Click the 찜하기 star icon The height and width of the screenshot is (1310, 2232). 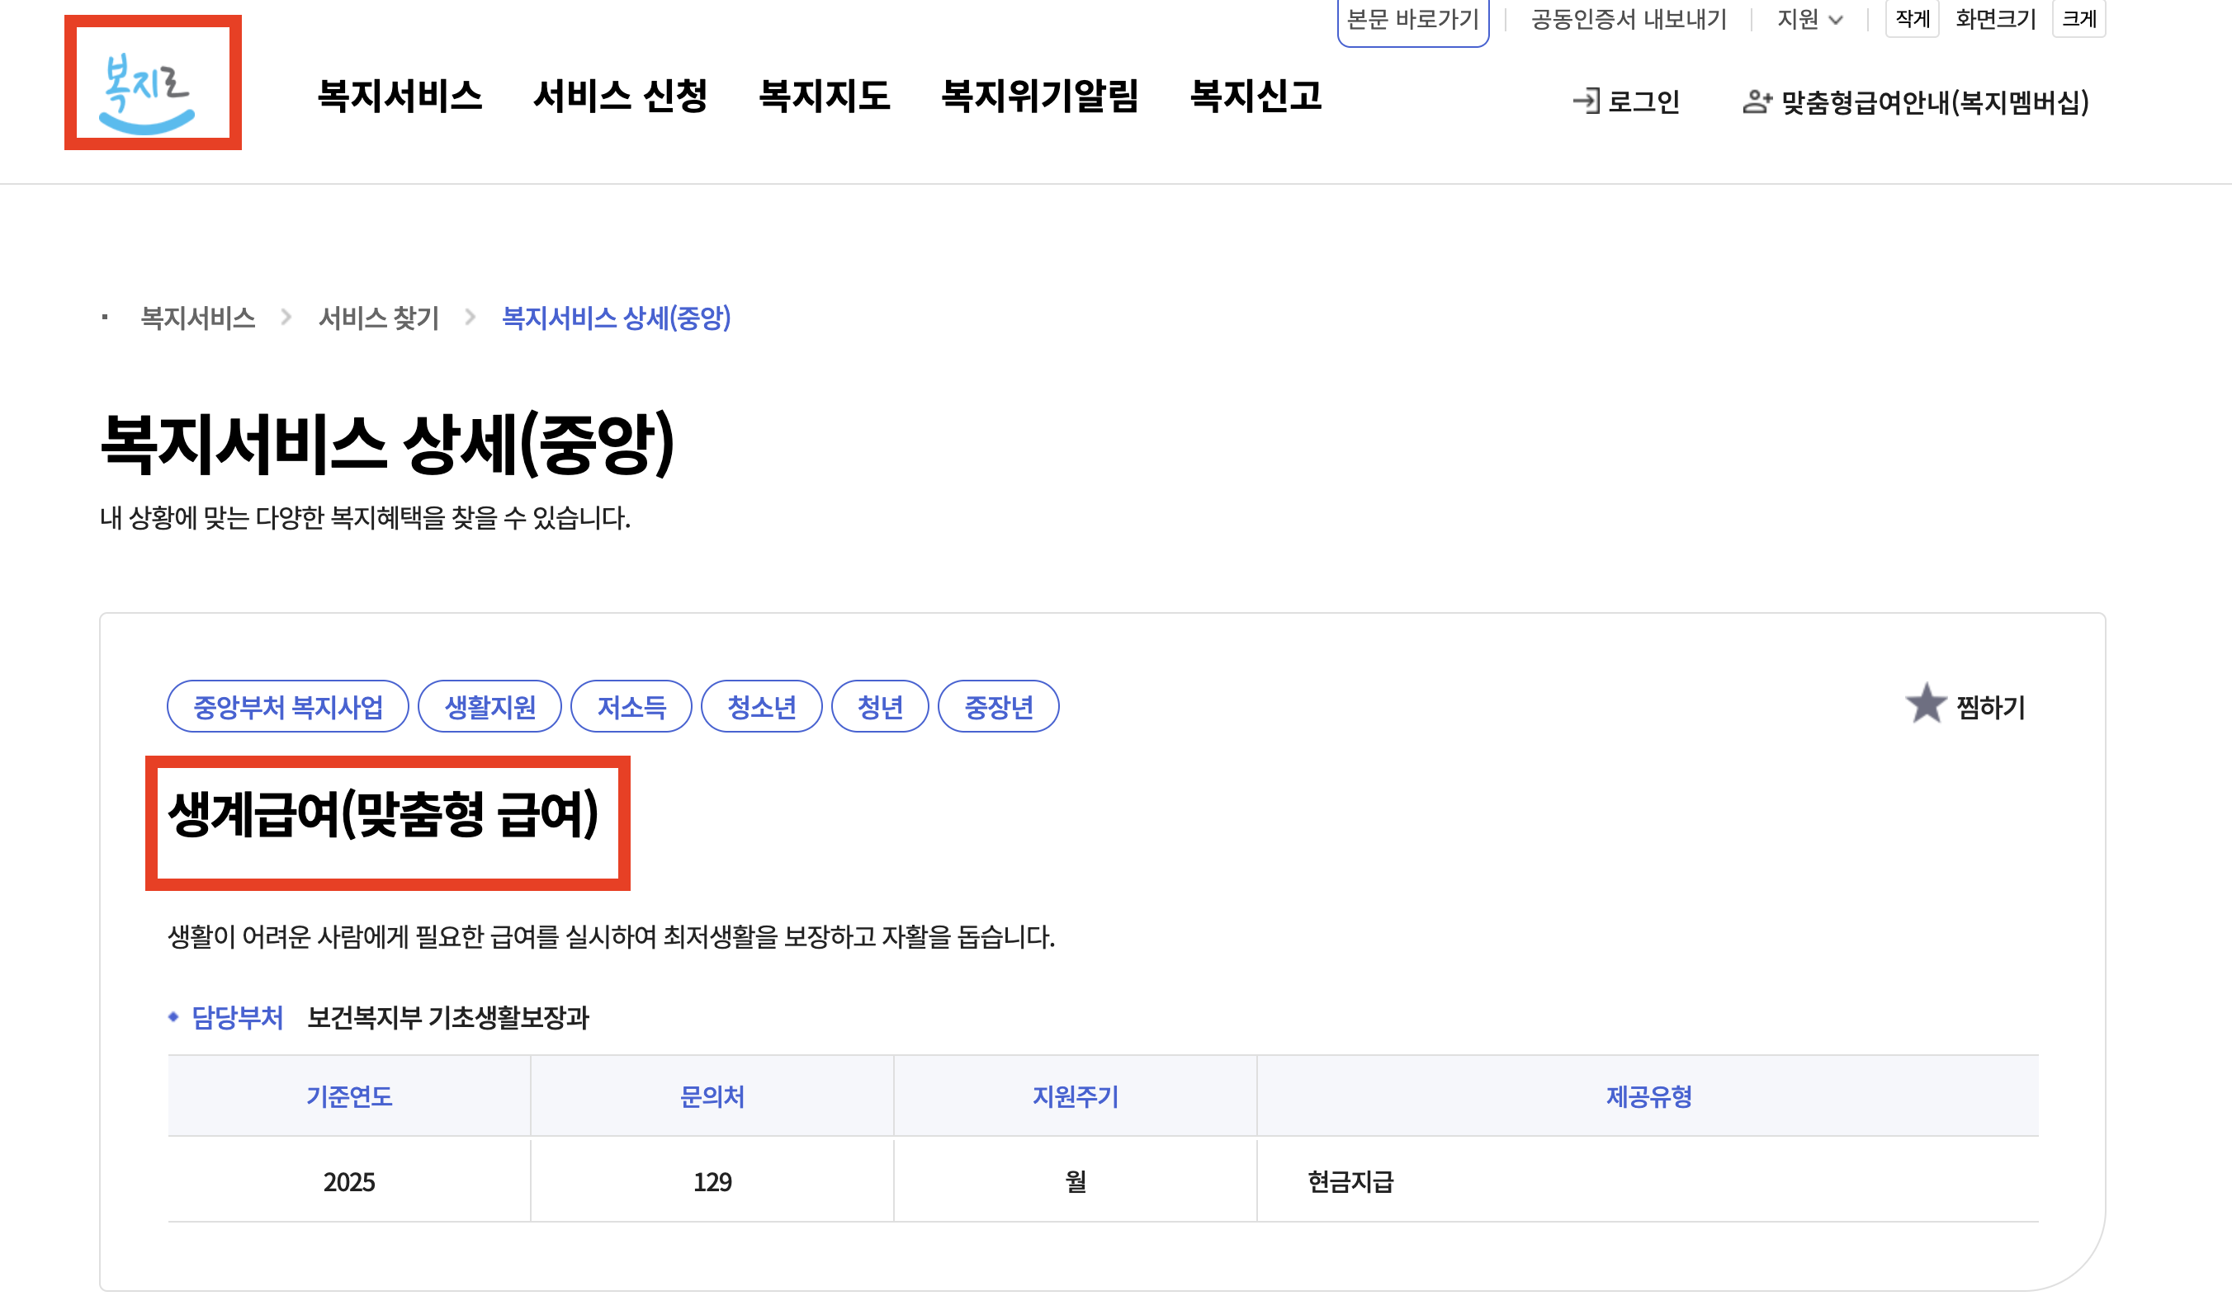1926,704
